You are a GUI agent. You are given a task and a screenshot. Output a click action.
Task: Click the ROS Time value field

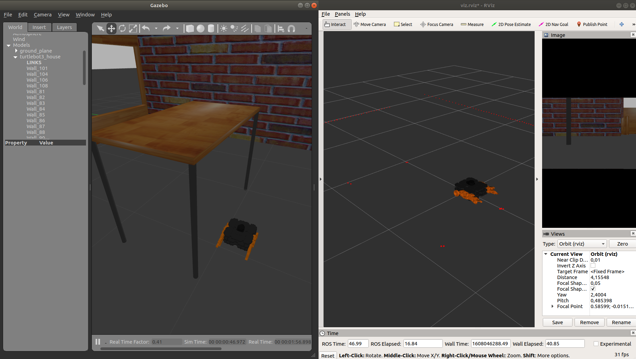click(358, 344)
